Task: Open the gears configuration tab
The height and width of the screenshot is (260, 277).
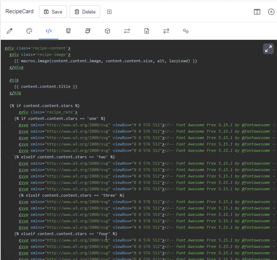Action: click(x=185, y=31)
